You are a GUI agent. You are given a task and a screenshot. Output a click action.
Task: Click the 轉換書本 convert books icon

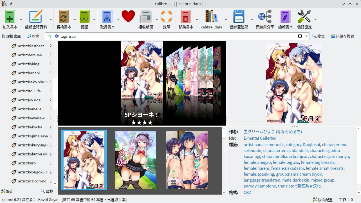pos(64,17)
